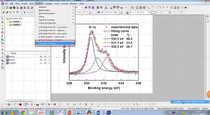Click the O 1s label on graph

point(92,27)
